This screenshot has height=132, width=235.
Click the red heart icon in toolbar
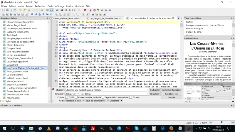coord(85,10)
